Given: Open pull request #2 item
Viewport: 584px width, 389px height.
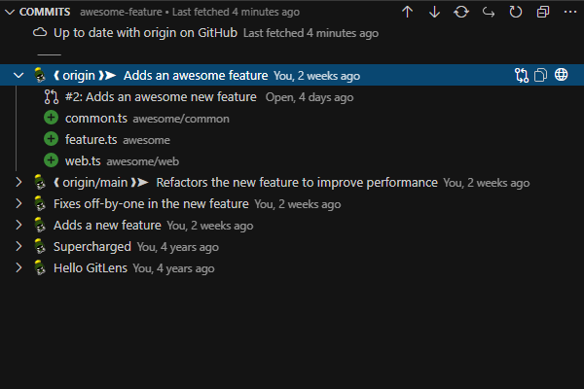Looking at the screenshot, I should tap(161, 96).
